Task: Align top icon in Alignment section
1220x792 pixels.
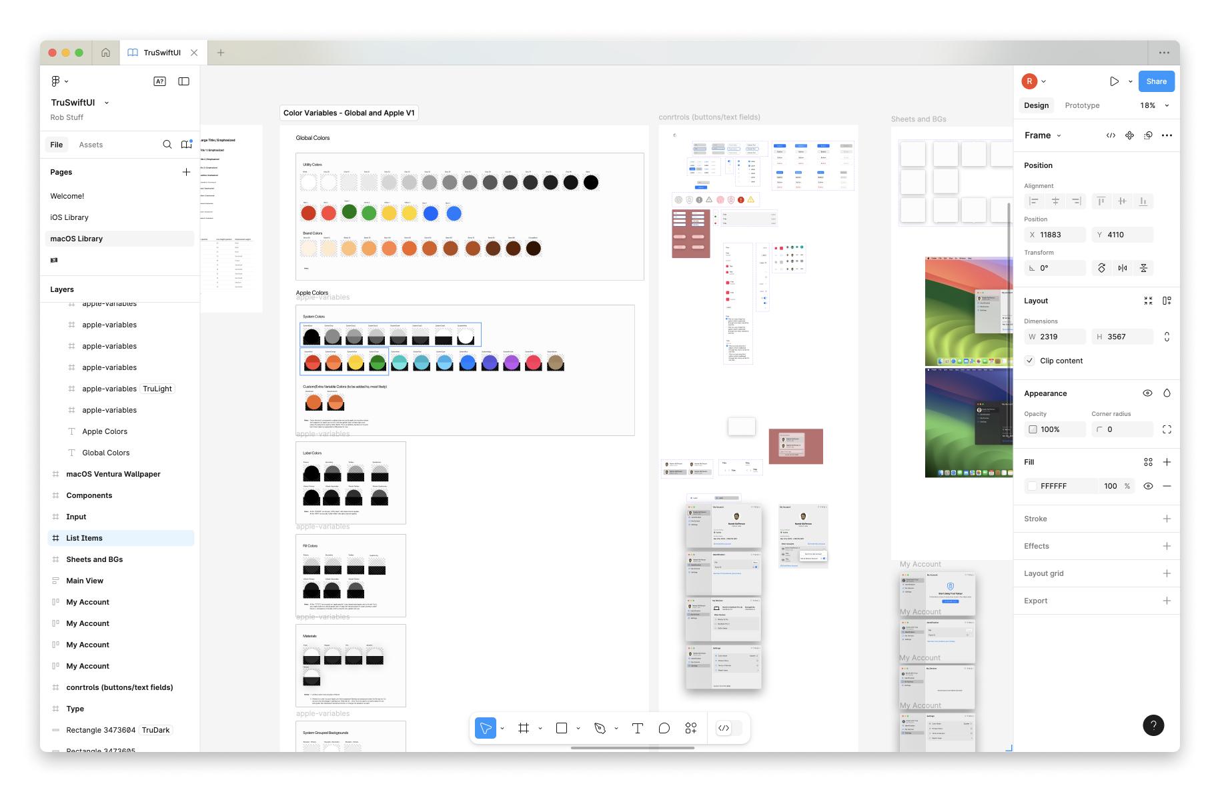Action: click(x=1101, y=201)
